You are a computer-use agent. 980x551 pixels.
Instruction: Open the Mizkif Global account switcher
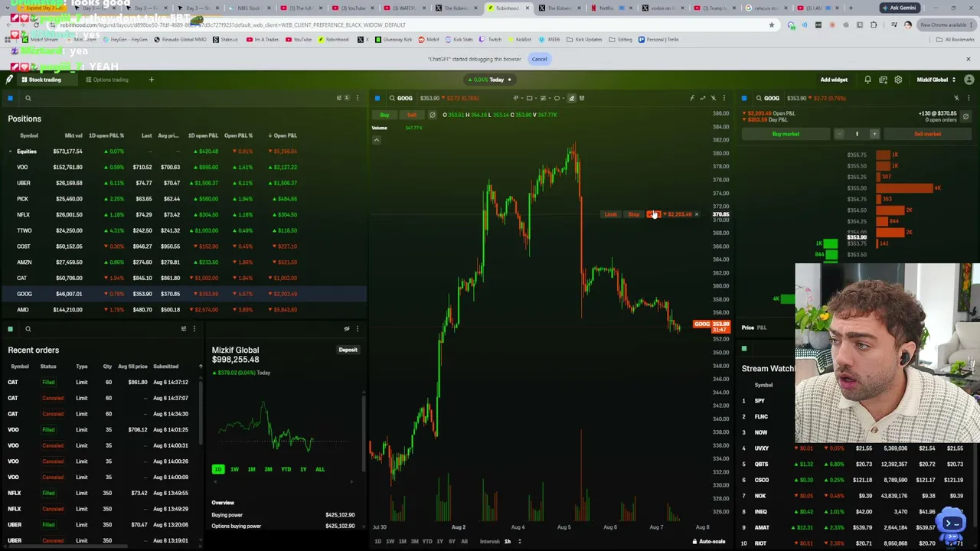coord(935,80)
